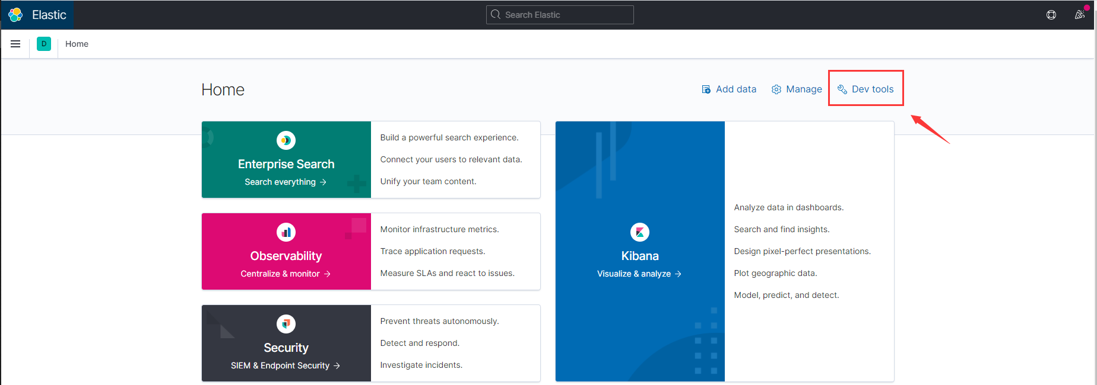Open Dev tools link
The width and height of the screenshot is (1097, 385).
click(x=865, y=89)
